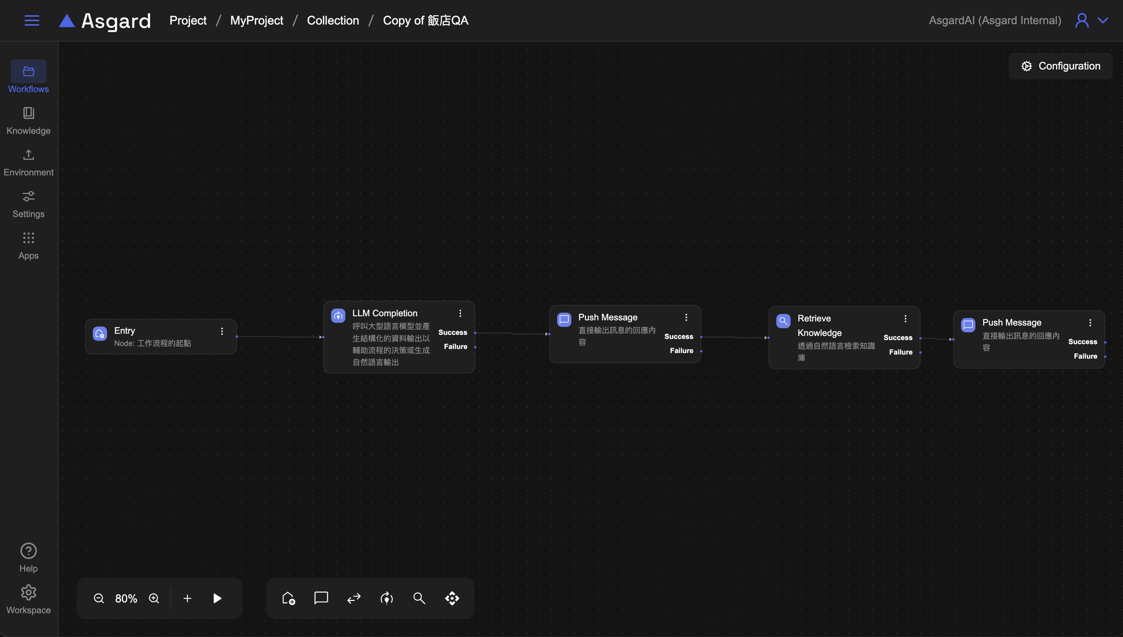Click the Push Message toolbar icon
Viewport: 1123px width, 637px height.
(321, 598)
